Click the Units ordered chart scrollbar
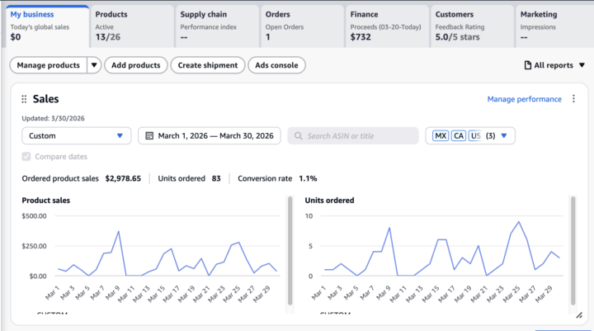The image size is (594, 331). [x=573, y=251]
